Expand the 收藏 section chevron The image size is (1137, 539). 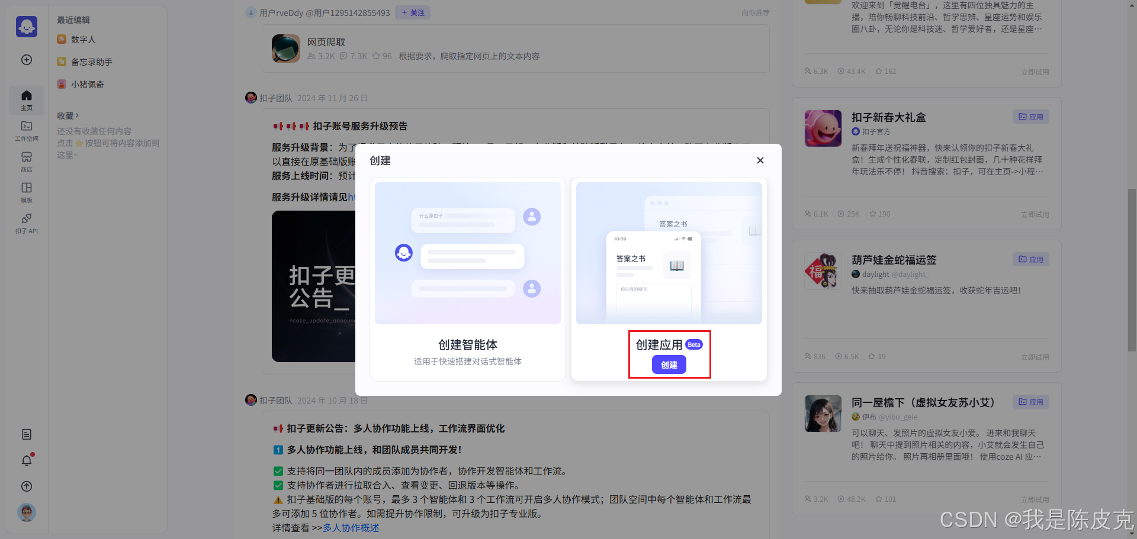pyautogui.click(x=77, y=115)
